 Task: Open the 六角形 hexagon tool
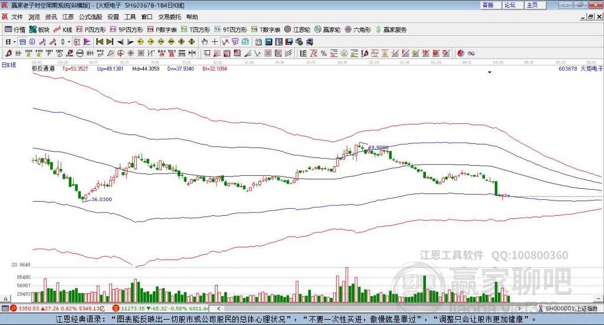pos(358,29)
